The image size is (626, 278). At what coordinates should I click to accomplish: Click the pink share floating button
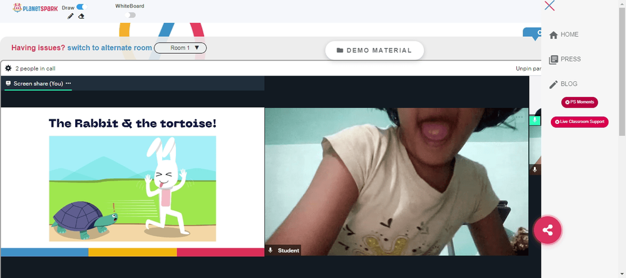tap(547, 230)
